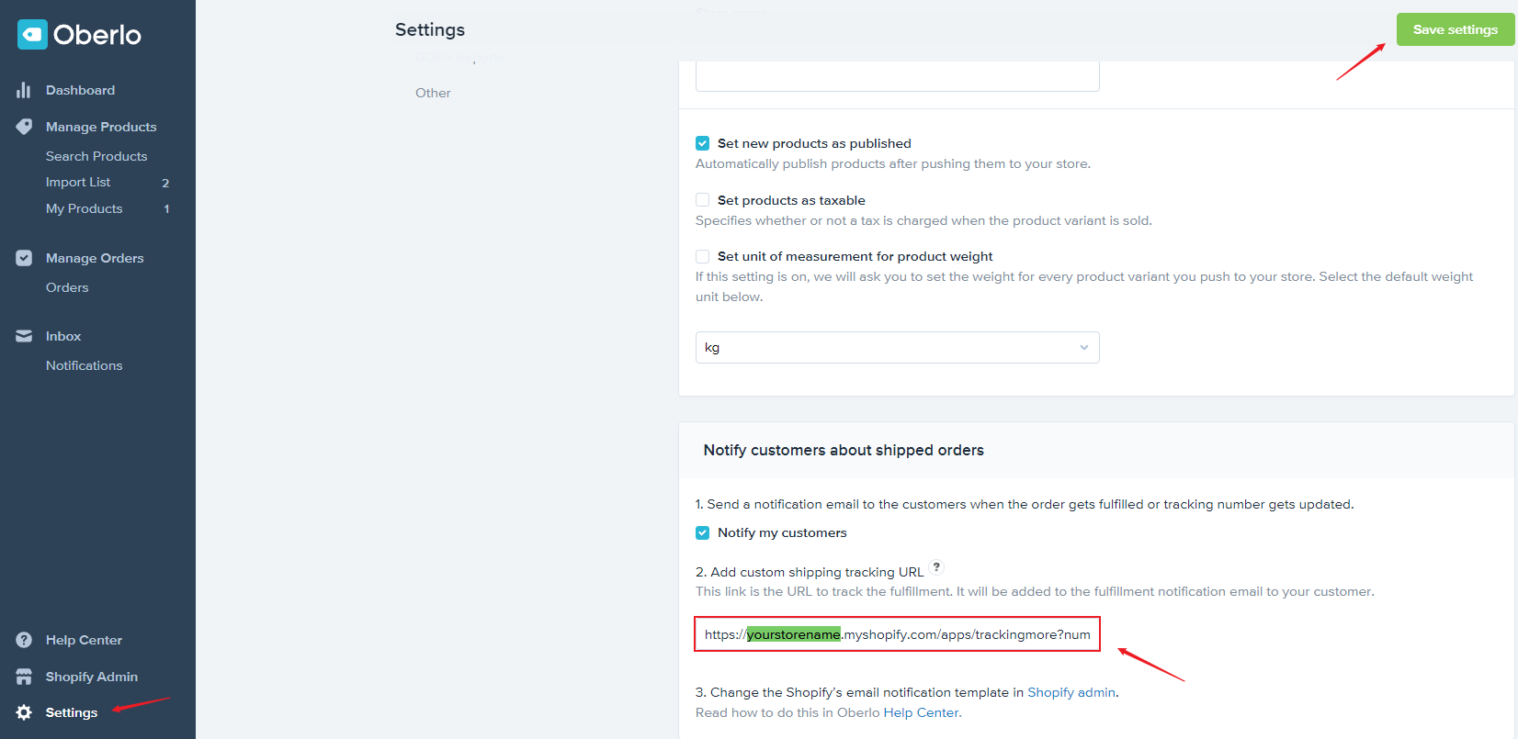Click the Manage Products tag icon

click(x=24, y=127)
